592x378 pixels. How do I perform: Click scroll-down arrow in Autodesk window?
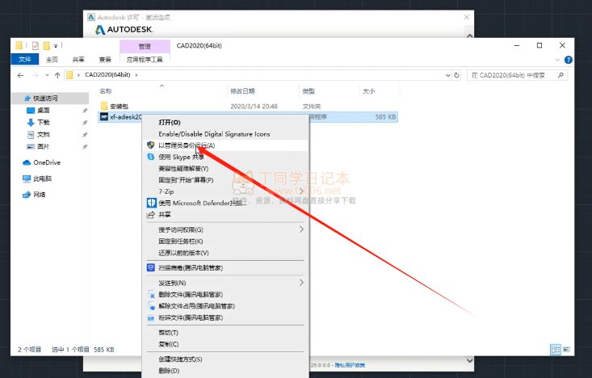[x=470, y=360]
